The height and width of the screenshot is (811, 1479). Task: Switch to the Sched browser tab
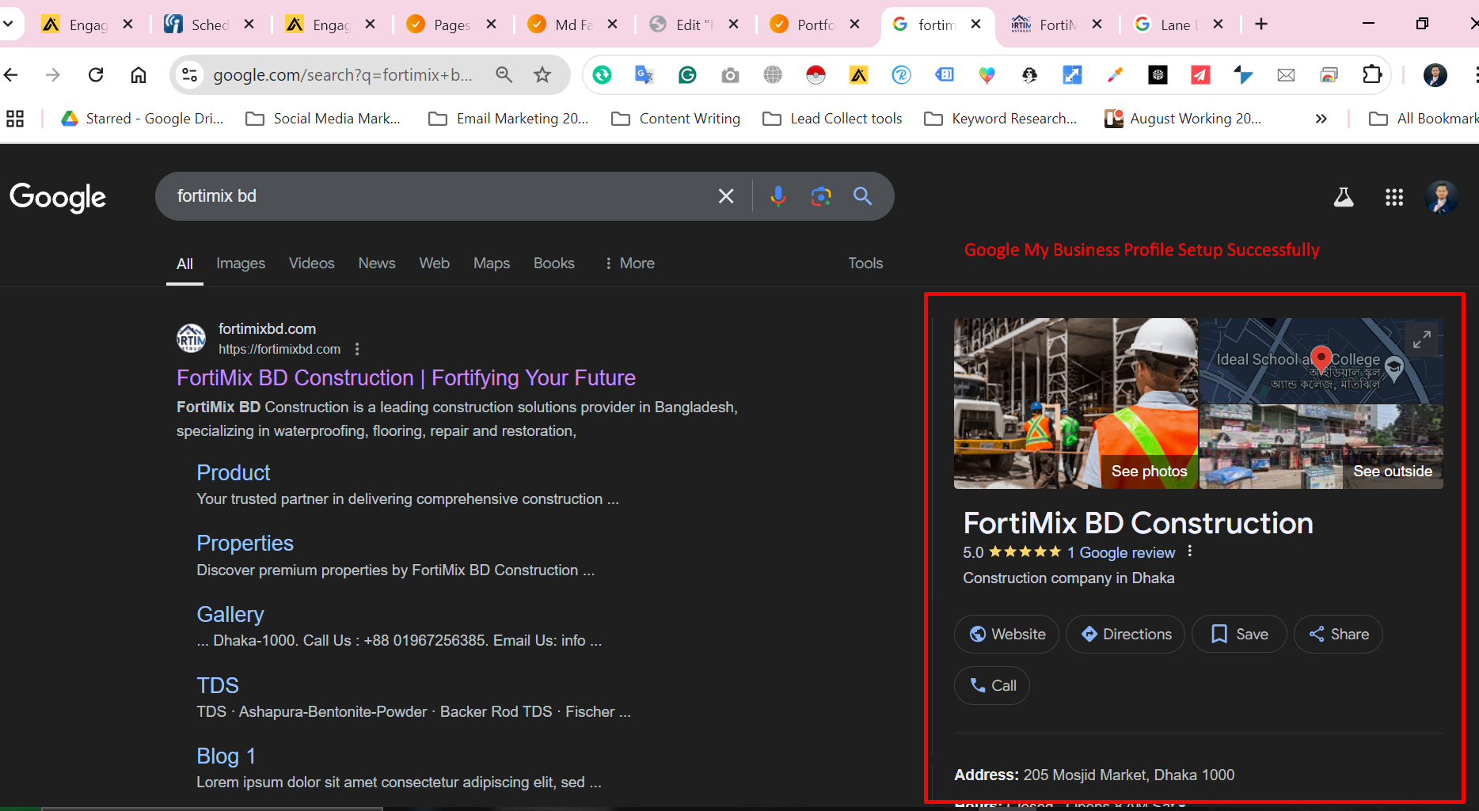[209, 25]
